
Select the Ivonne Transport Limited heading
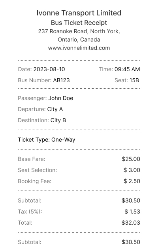79,13
